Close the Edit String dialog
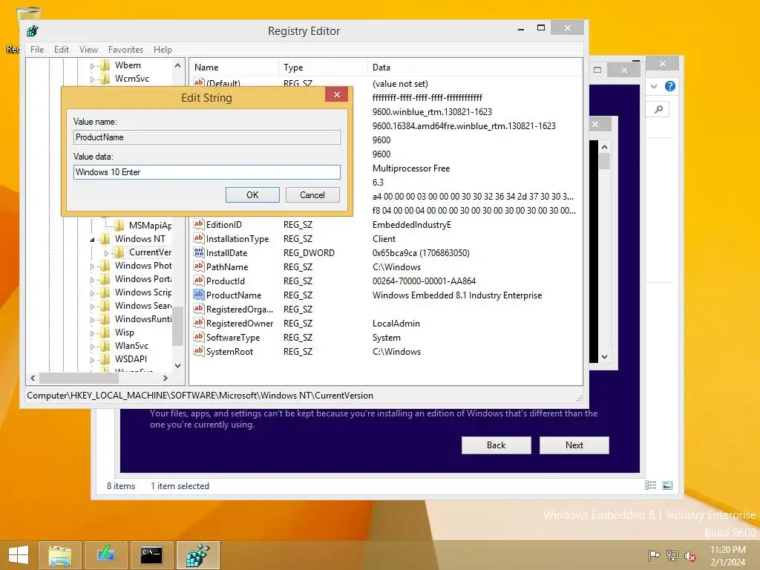The image size is (760, 570). coord(337,94)
